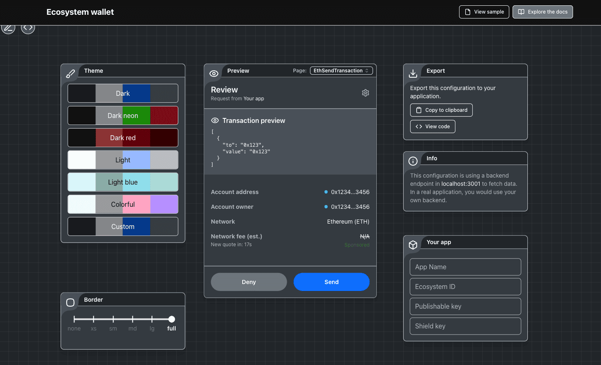Toggle the Transaction preview eye icon
The image size is (601, 365).
point(215,120)
